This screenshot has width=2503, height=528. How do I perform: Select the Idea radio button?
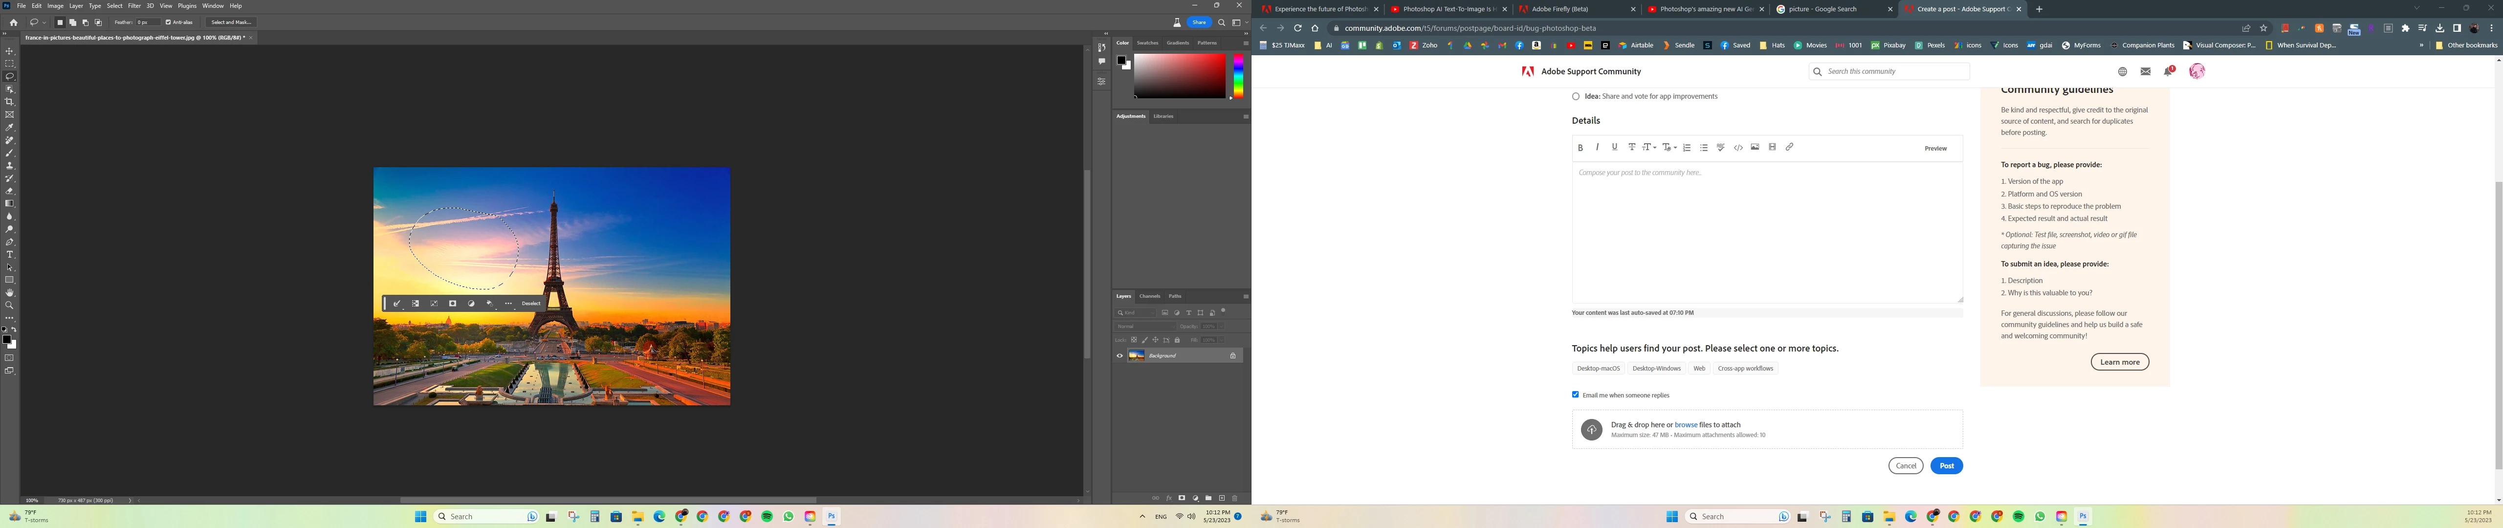pyautogui.click(x=1576, y=96)
